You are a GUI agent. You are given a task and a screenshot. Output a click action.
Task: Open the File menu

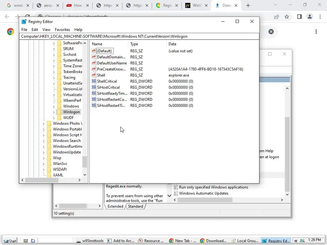pyautogui.click(x=24, y=30)
